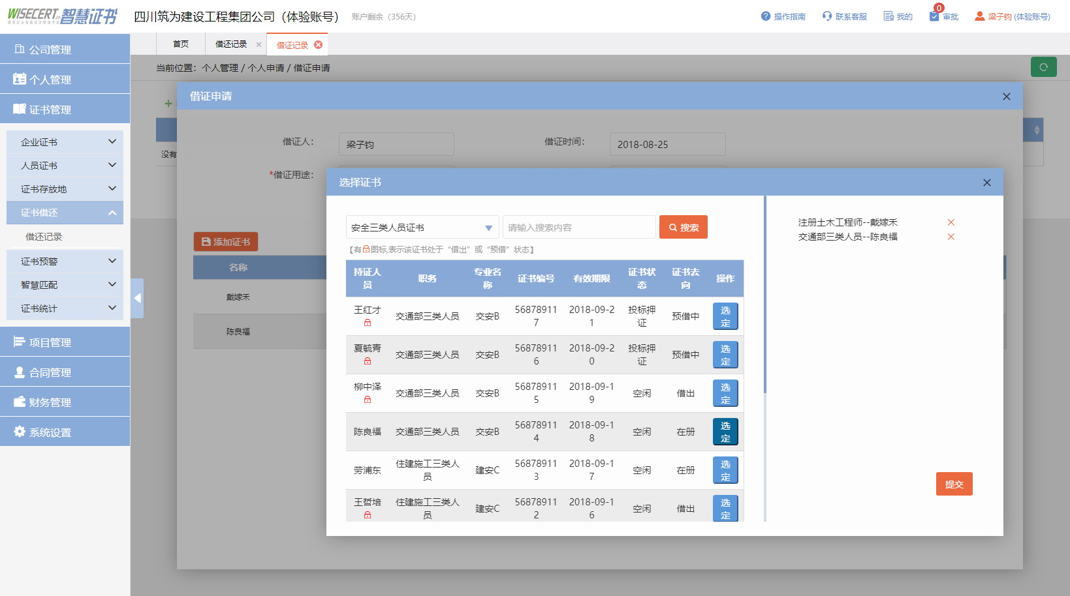Screen dimensions: 1070x596
Task: Open 系统设置 in sidebar
Action: (65, 432)
